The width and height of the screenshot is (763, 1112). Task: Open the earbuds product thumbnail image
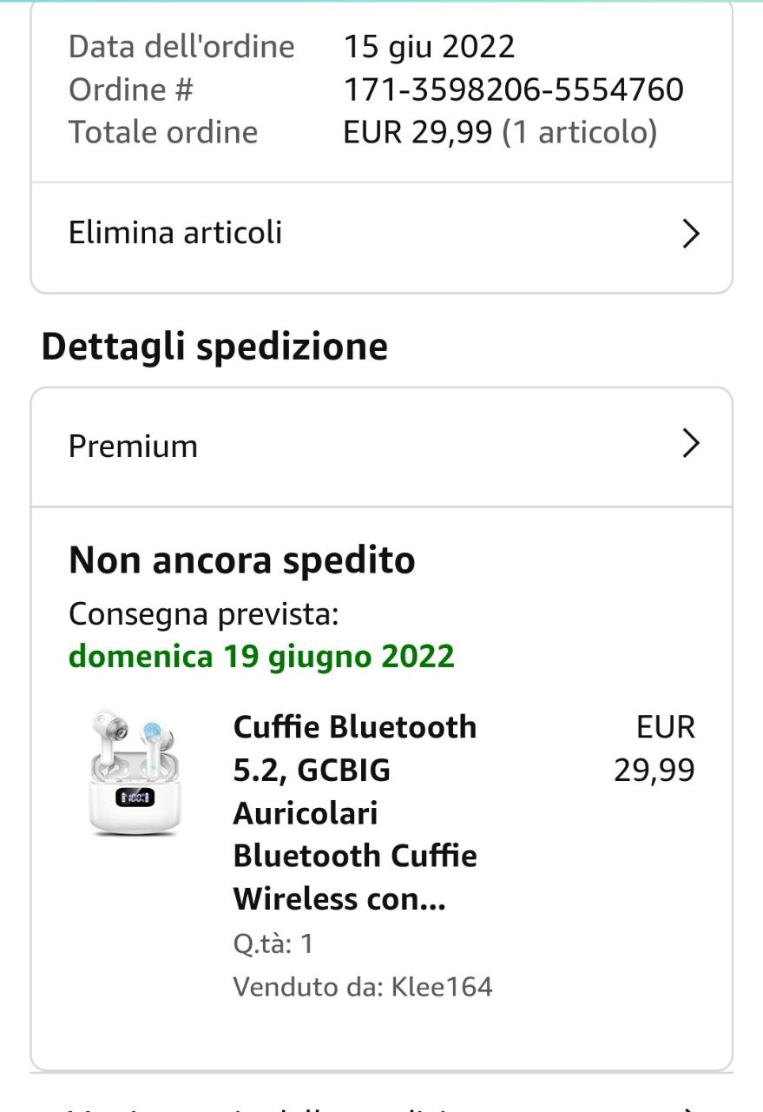pyautogui.click(x=135, y=772)
